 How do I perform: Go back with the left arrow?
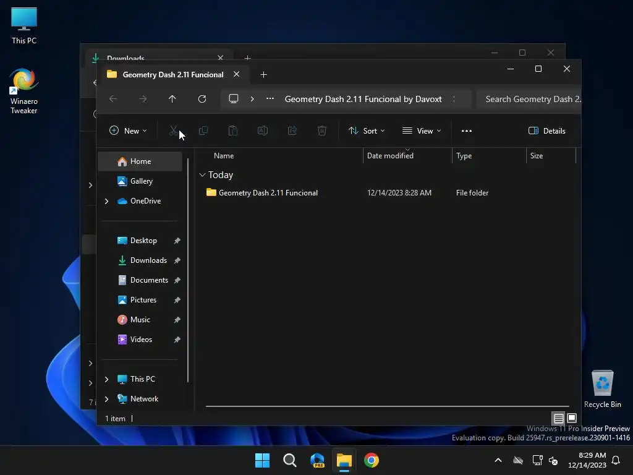[x=113, y=99]
